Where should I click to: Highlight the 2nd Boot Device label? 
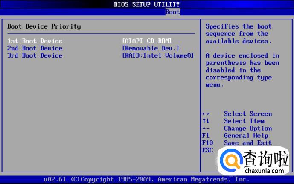click(x=35, y=48)
